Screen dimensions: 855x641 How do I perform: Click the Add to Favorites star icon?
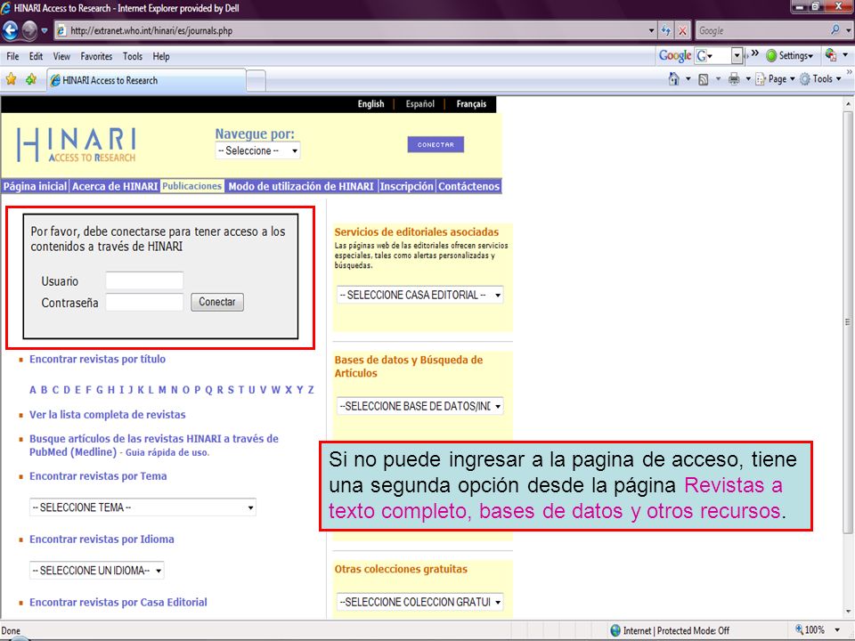[x=31, y=79]
